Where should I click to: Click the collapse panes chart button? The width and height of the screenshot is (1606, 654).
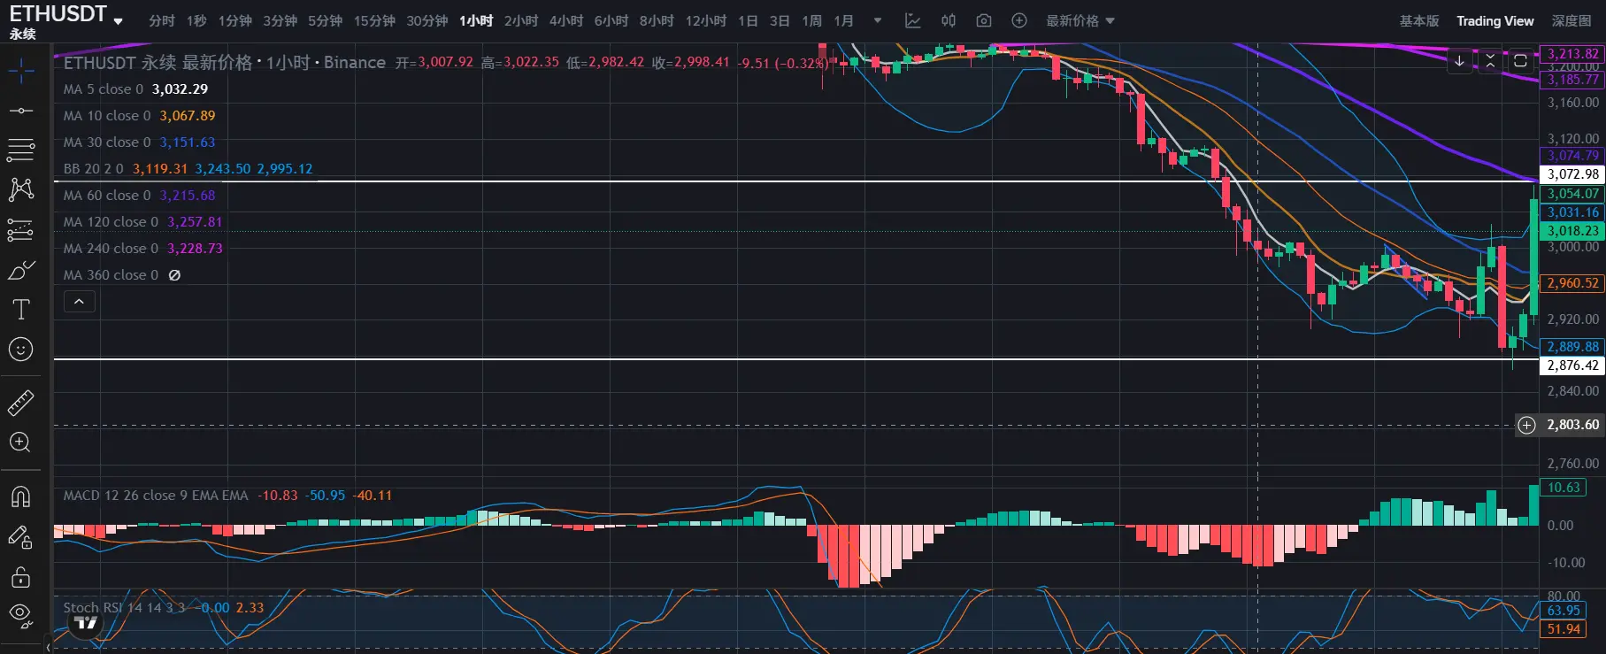click(x=1490, y=60)
